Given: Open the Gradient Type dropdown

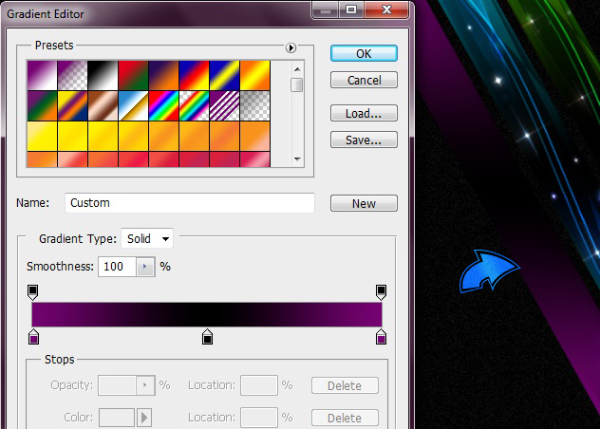Looking at the screenshot, I should pyautogui.click(x=147, y=239).
